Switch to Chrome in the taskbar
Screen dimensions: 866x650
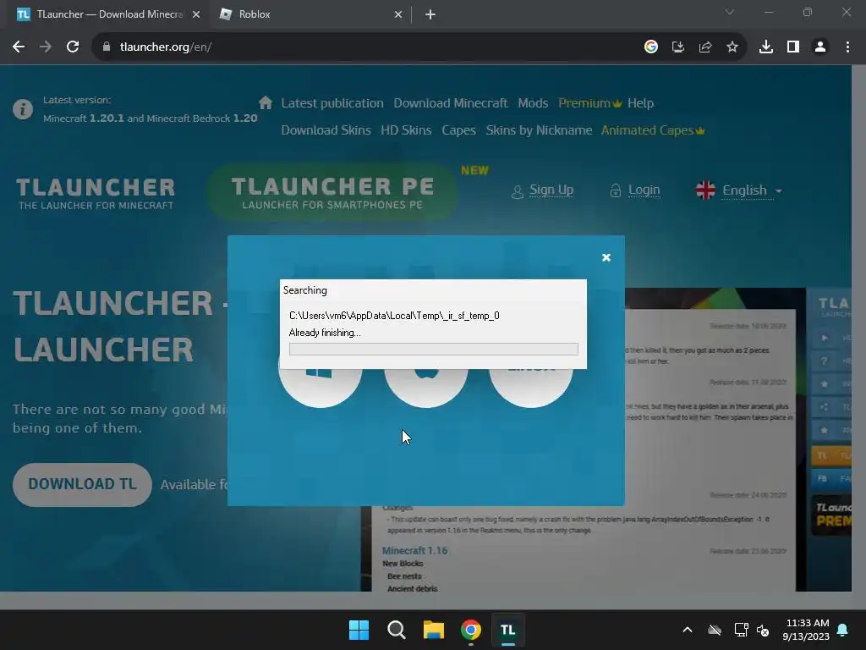(x=470, y=630)
